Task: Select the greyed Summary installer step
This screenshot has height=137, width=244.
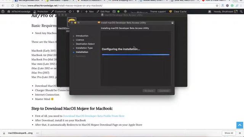Action: click(80, 56)
